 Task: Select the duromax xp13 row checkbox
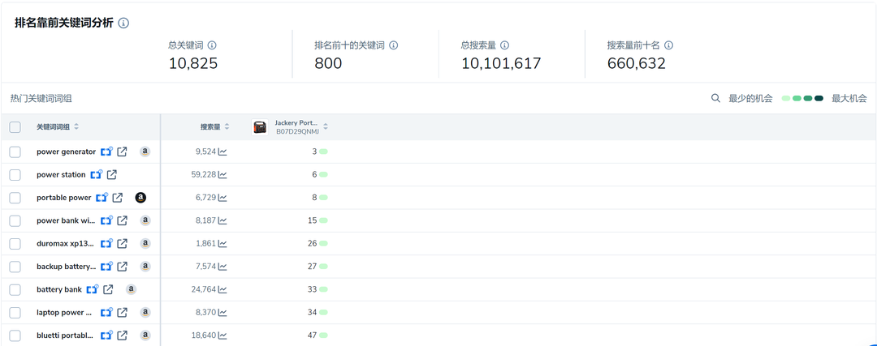click(15, 243)
